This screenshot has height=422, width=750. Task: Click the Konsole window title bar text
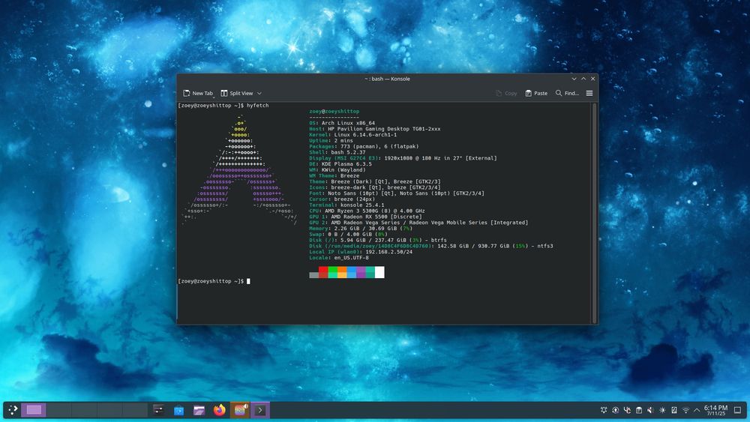coord(387,79)
